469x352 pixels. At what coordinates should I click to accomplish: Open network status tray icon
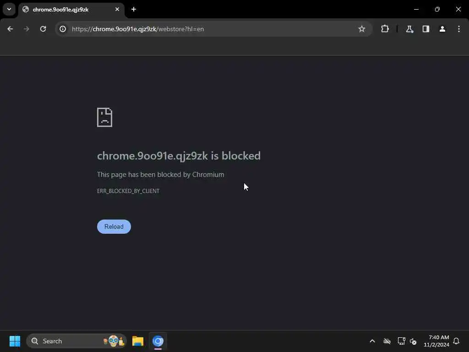401,341
